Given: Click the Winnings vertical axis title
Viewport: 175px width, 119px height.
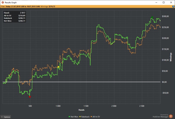Looking at the screenshot, I should point(171,57).
